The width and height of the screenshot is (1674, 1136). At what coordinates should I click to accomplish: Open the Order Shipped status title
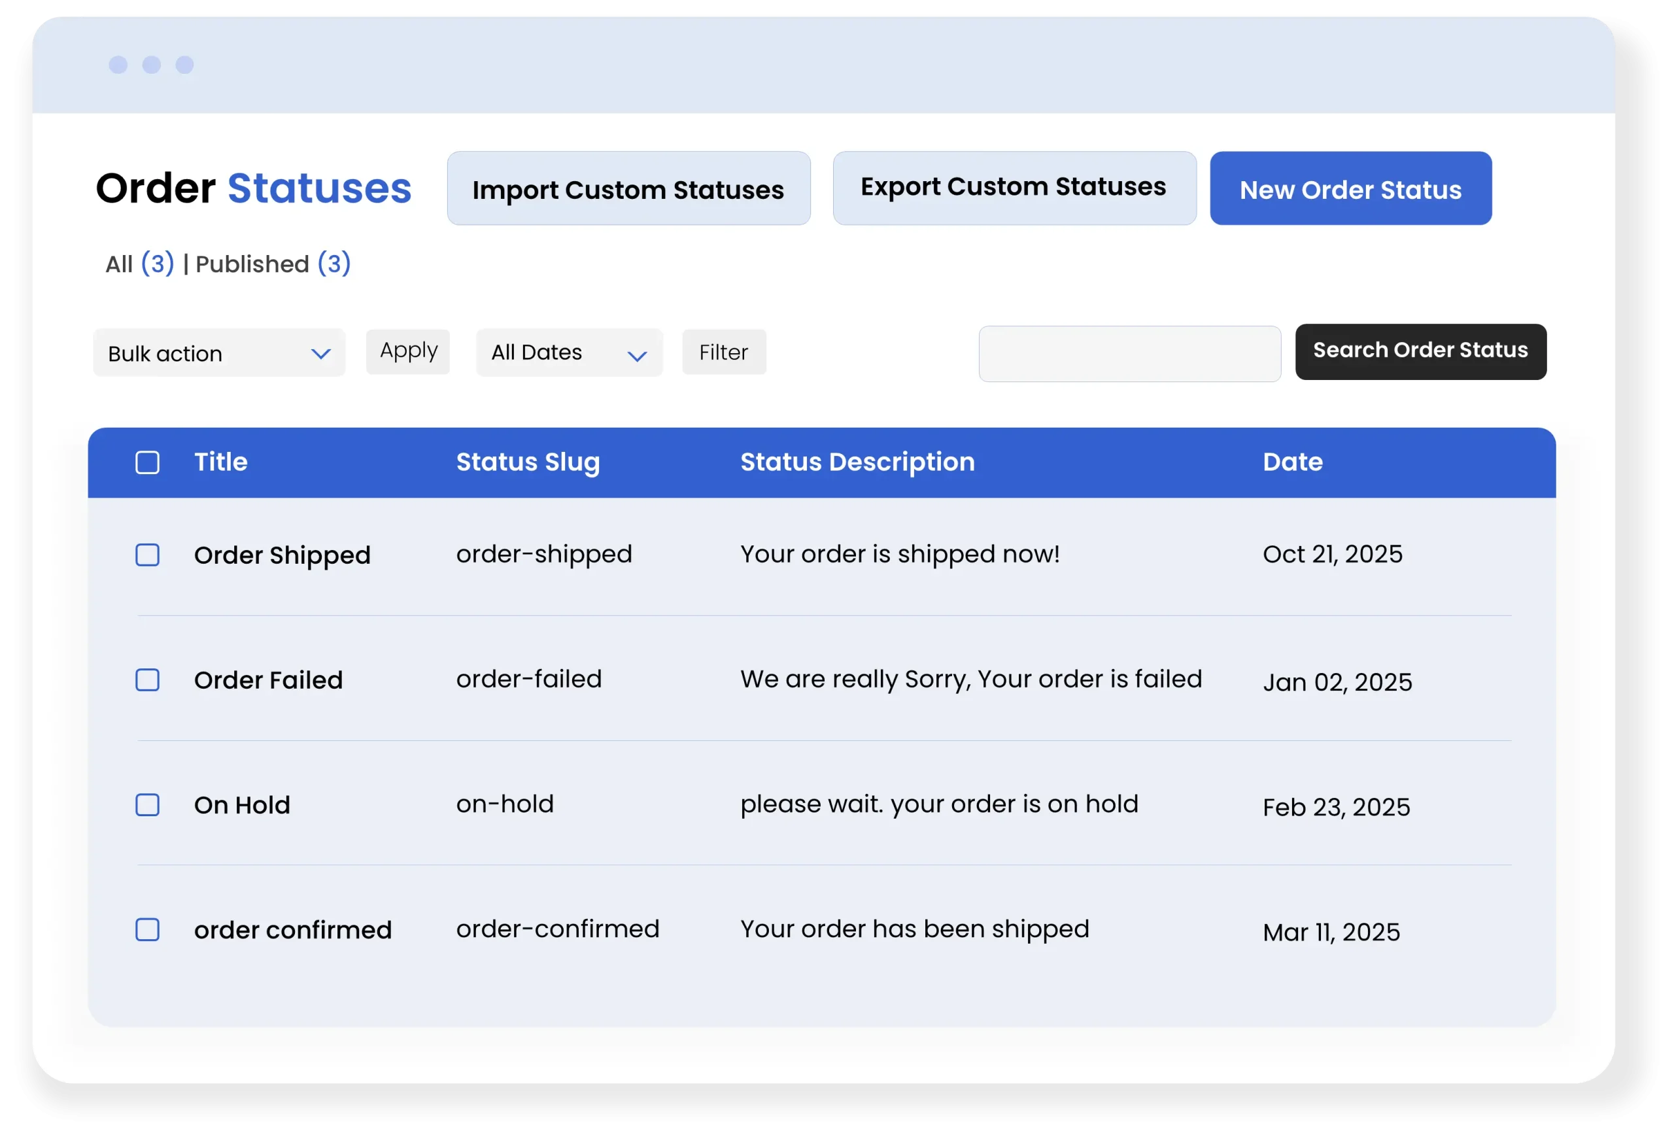[282, 555]
